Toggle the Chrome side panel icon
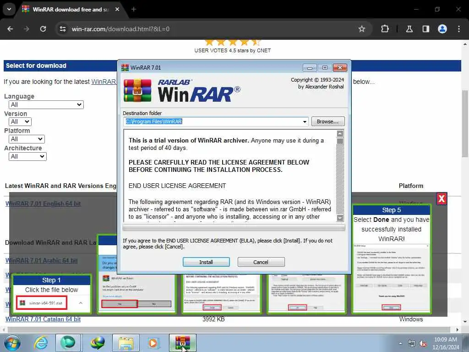The image size is (469, 352). coord(425,29)
